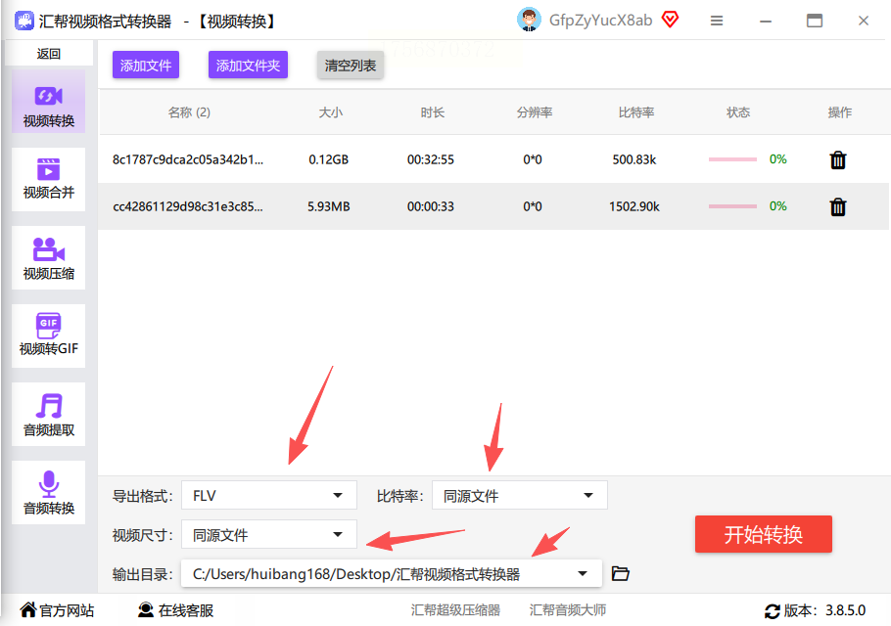Click the 添加文件夹 add folder button

point(248,66)
